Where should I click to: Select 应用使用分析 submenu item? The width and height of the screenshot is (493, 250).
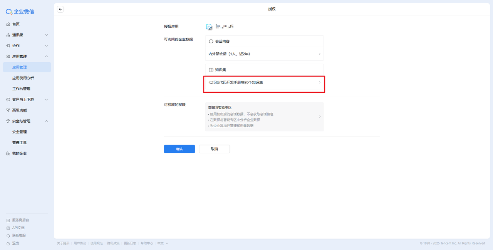pos(23,78)
